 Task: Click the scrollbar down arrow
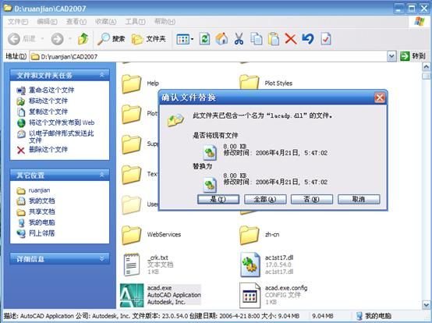(427, 304)
